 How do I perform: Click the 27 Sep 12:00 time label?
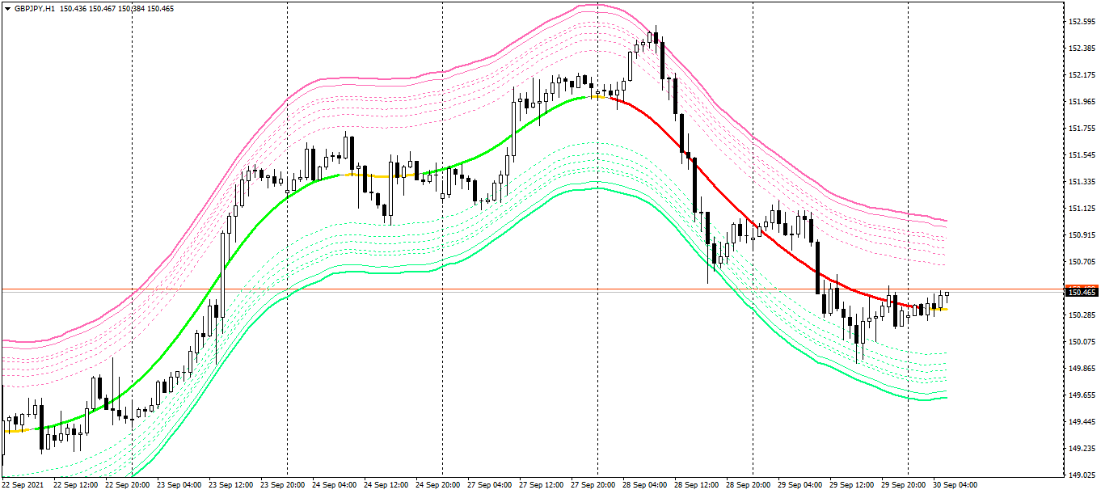(x=541, y=485)
